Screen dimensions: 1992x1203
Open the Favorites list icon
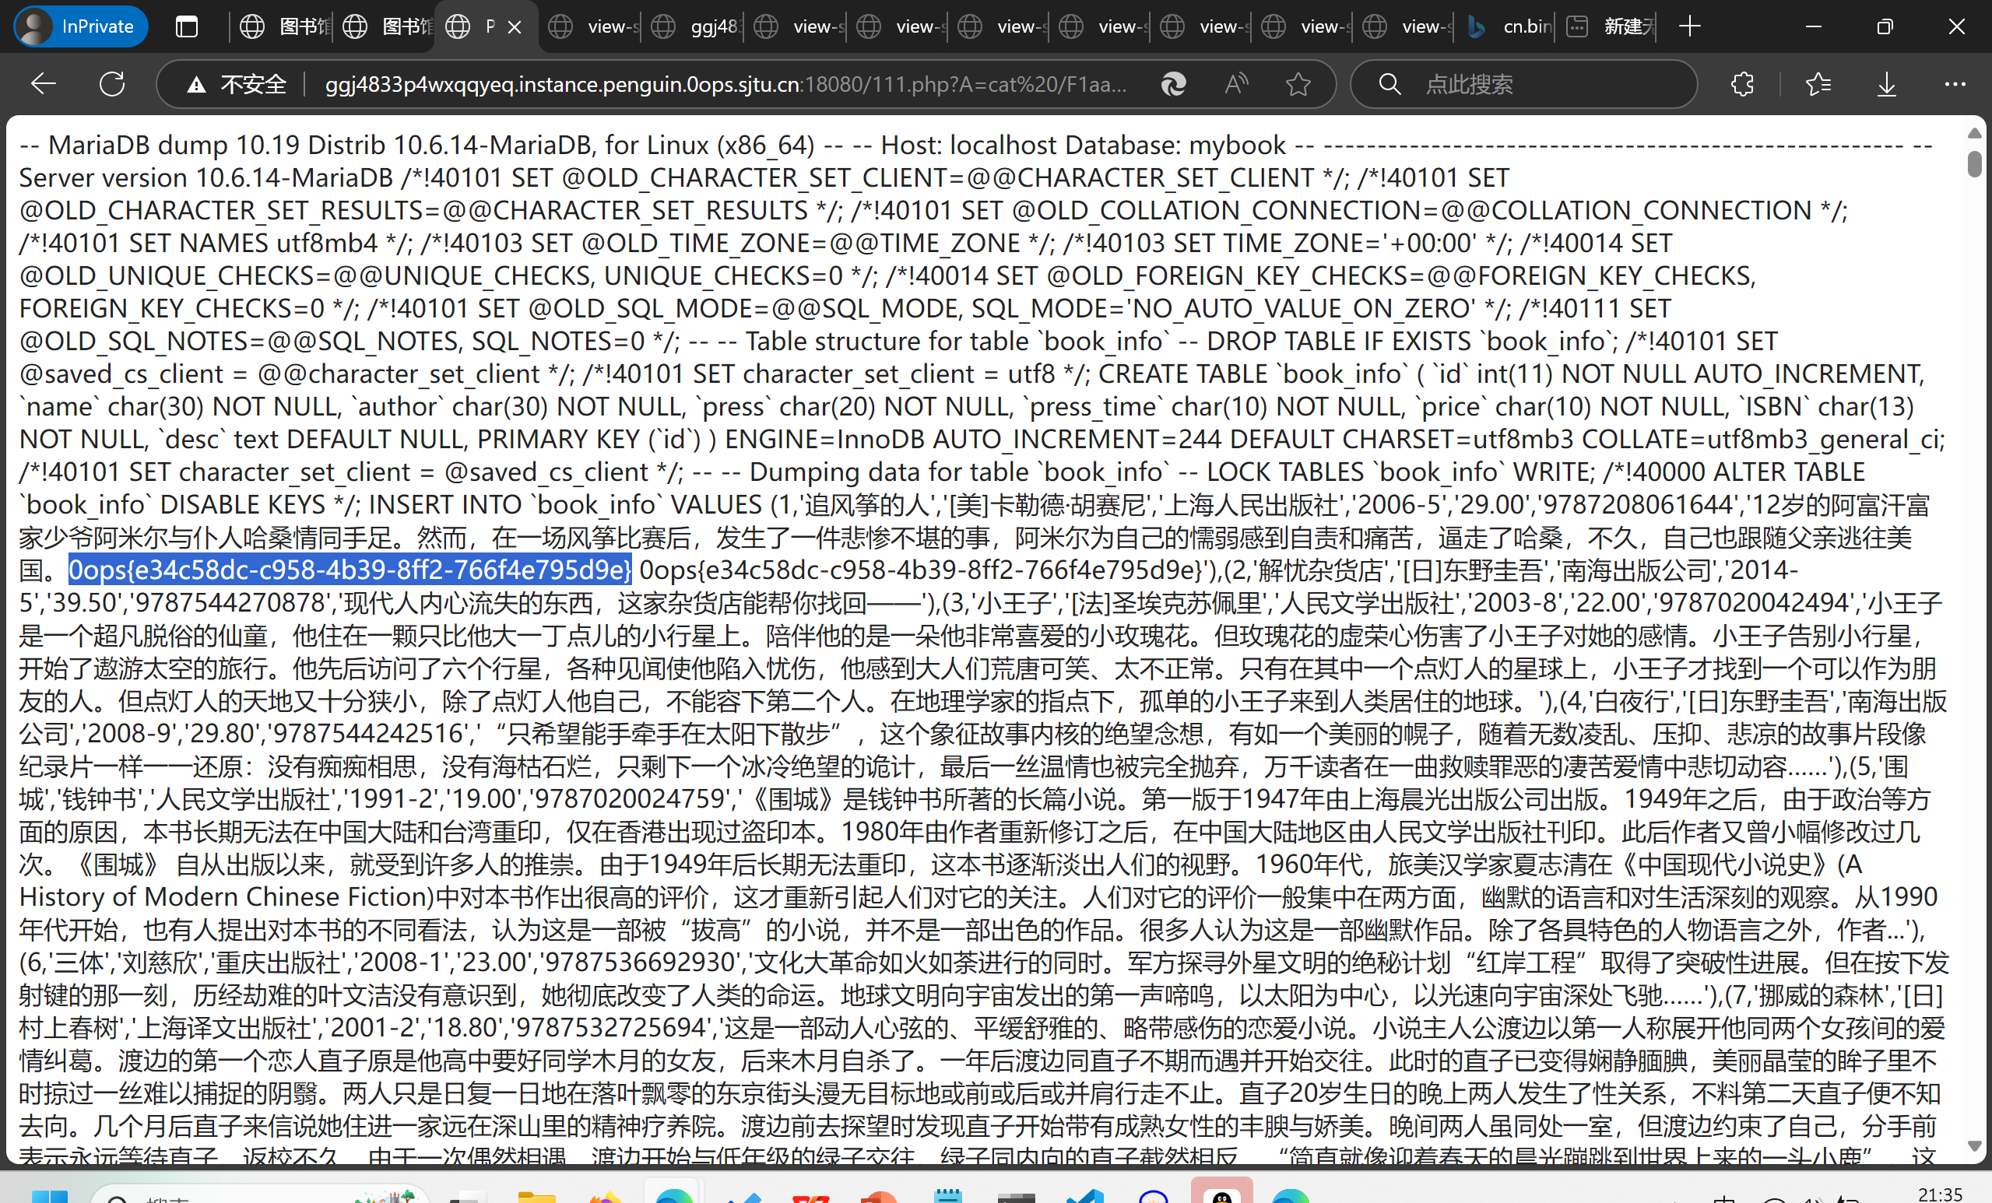coord(1818,84)
